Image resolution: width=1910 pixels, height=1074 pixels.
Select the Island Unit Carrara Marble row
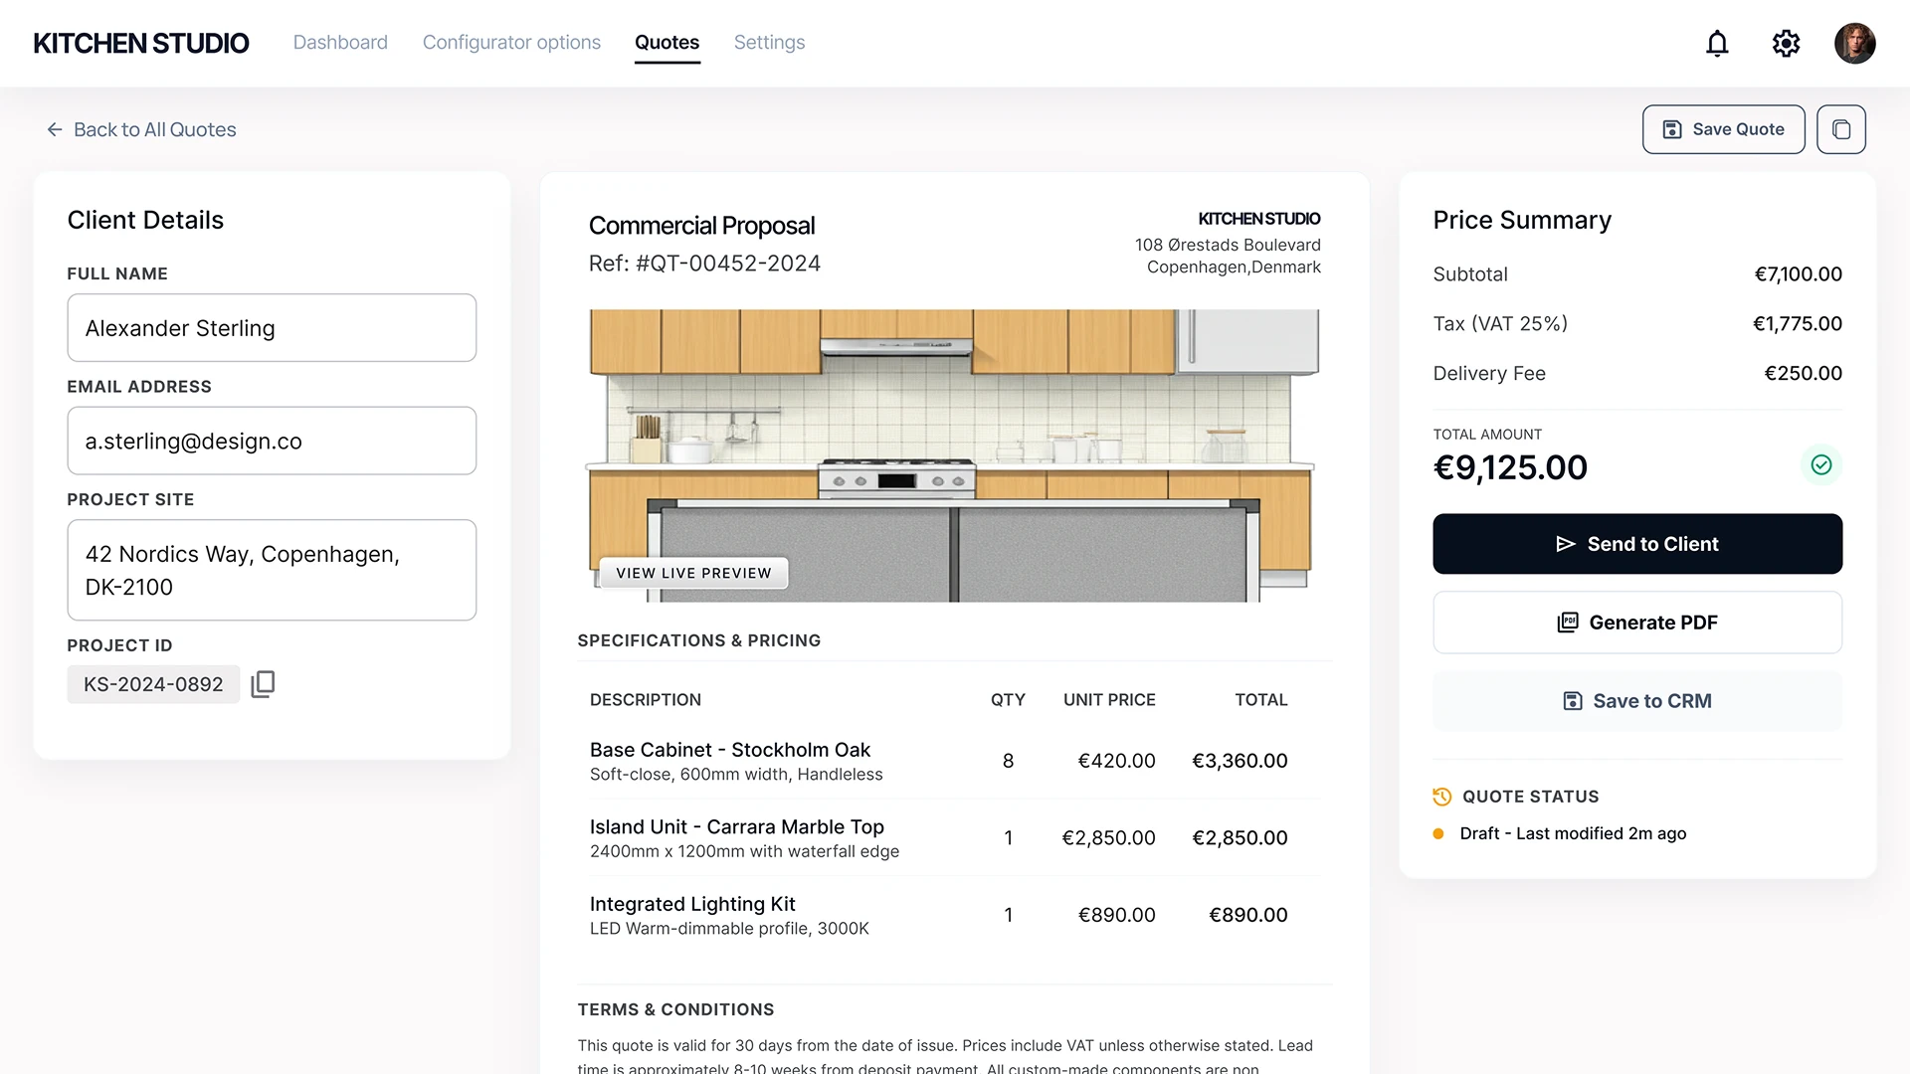coord(937,838)
